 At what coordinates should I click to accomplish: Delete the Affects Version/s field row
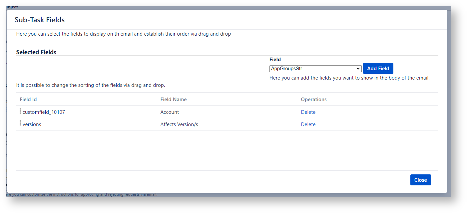pyautogui.click(x=308, y=124)
